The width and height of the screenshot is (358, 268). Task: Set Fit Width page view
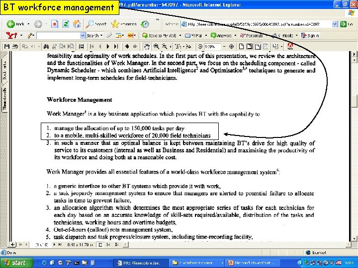pos(258,47)
